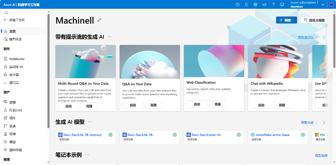Go back to 所有工作区
Screen dimensions: 336x165
[x=14, y=20]
